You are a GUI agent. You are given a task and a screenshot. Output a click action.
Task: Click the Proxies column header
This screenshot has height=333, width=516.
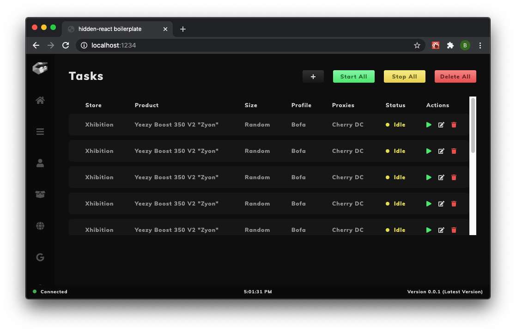(343, 105)
